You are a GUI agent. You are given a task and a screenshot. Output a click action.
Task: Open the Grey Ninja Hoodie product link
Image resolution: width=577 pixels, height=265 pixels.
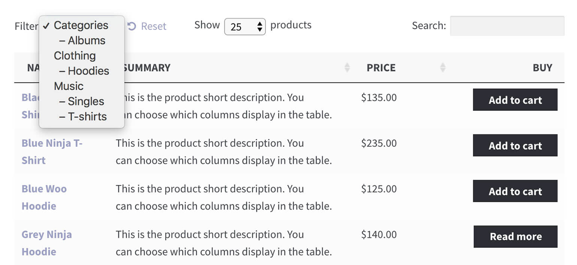click(46, 243)
